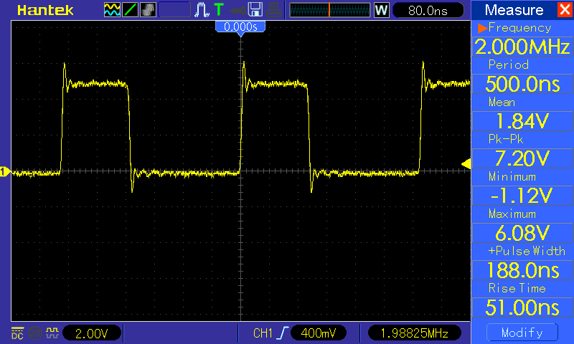Click the 0.000s trigger position marker
The image size is (574, 344).
click(x=240, y=27)
